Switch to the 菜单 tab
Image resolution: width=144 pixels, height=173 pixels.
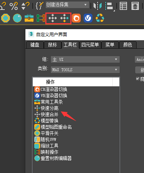pyautogui.click(x=110, y=45)
